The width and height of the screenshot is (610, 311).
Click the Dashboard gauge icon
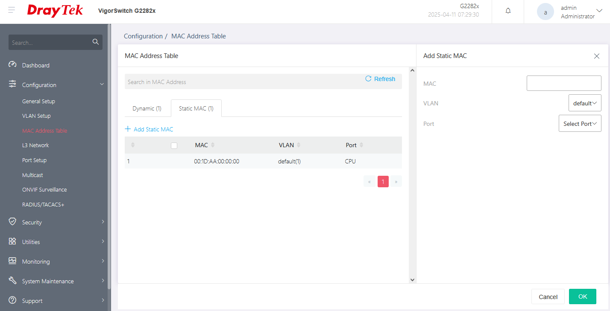[12, 65]
